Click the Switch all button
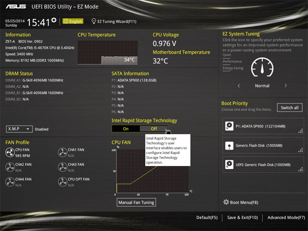Image resolution: width=308 pixels, height=231 pixels. click(x=290, y=108)
